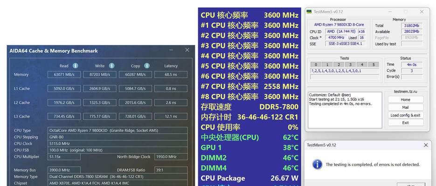
Task: Click the 36-46-46-122 CR1 timing row
Action: click(249, 117)
